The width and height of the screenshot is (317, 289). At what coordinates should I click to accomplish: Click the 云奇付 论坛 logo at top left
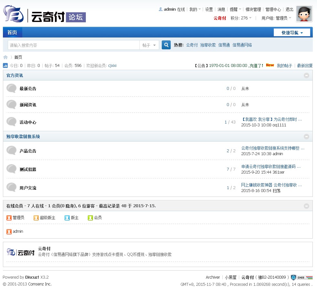(x=44, y=15)
